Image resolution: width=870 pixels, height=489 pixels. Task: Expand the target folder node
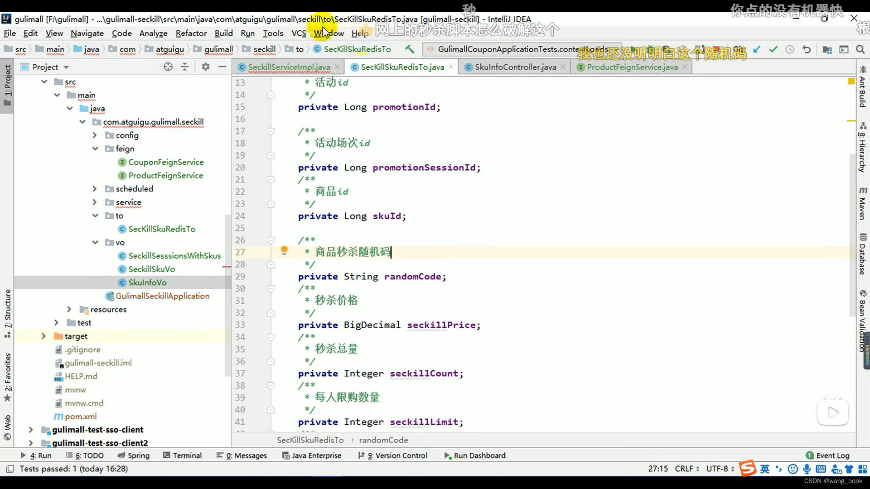click(x=43, y=336)
